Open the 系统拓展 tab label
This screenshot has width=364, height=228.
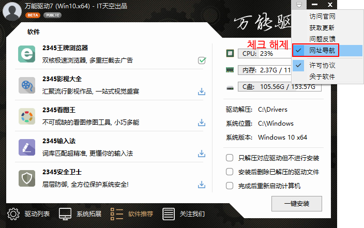pyautogui.click(x=89, y=214)
